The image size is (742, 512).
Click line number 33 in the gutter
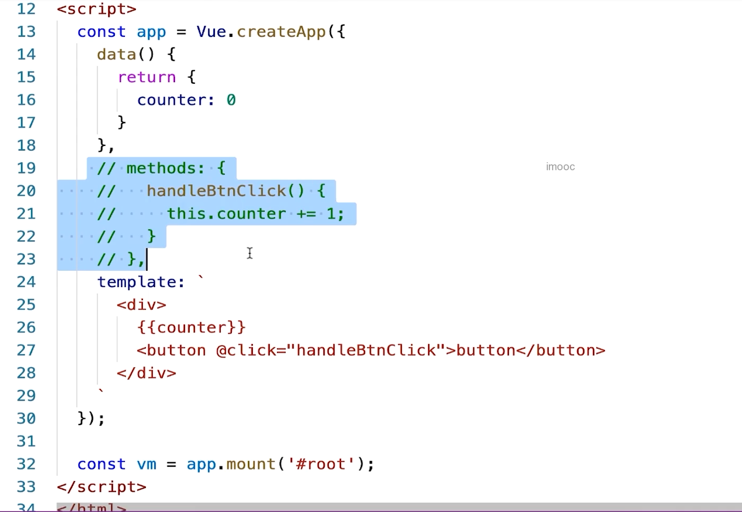(26, 487)
